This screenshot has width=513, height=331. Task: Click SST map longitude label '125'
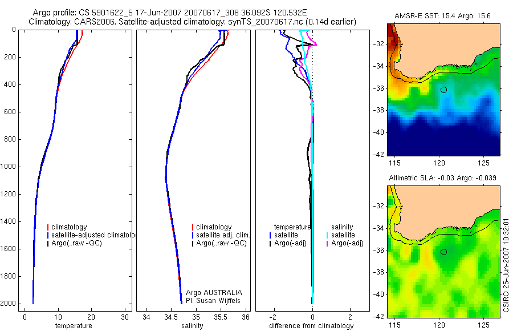tap(483, 163)
